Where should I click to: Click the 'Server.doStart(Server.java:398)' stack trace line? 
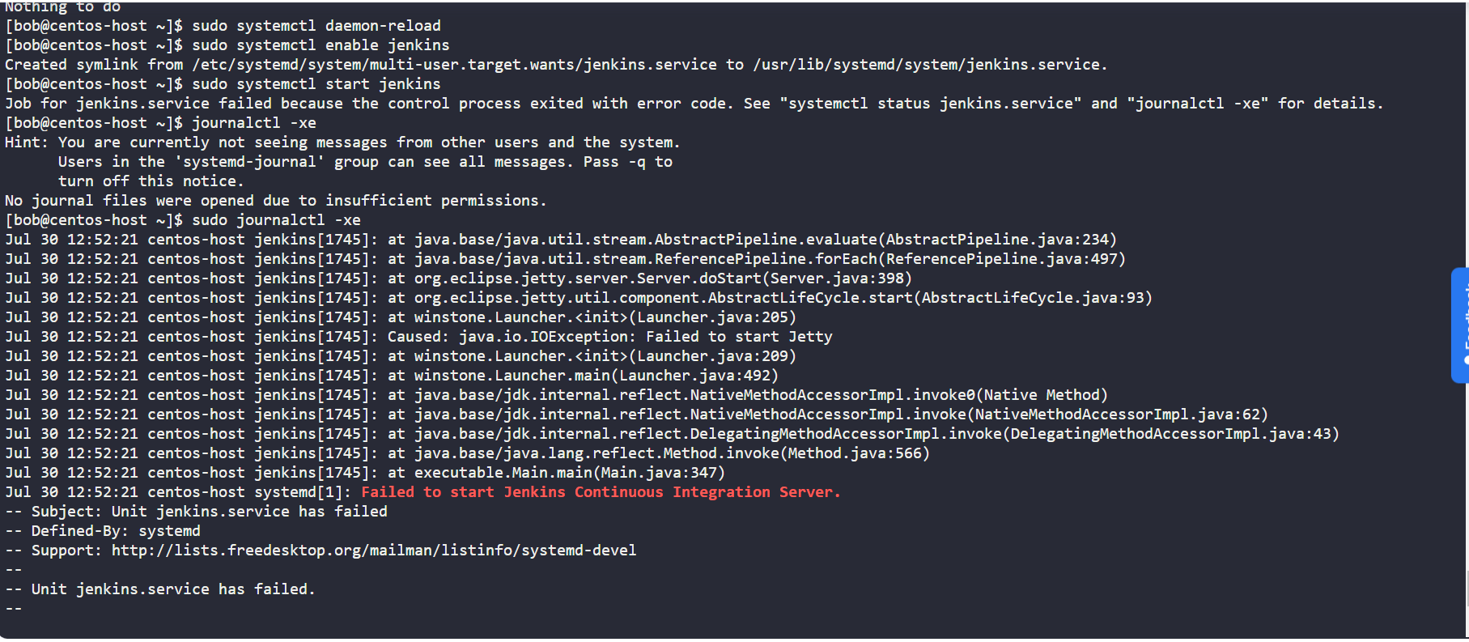(x=662, y=278)
